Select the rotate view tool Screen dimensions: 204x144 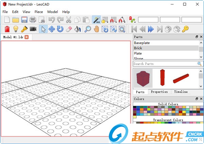point(105,29)
